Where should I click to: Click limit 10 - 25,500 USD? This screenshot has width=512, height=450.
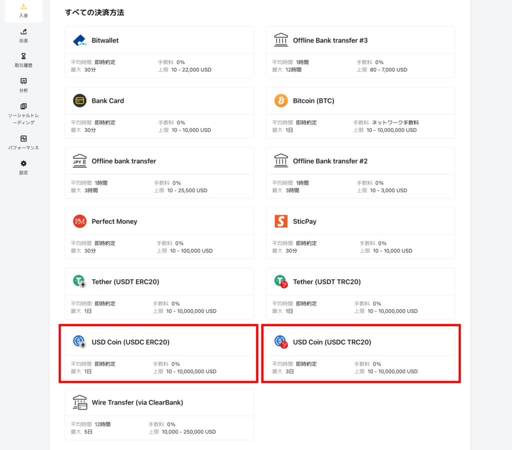coord(187,190)
